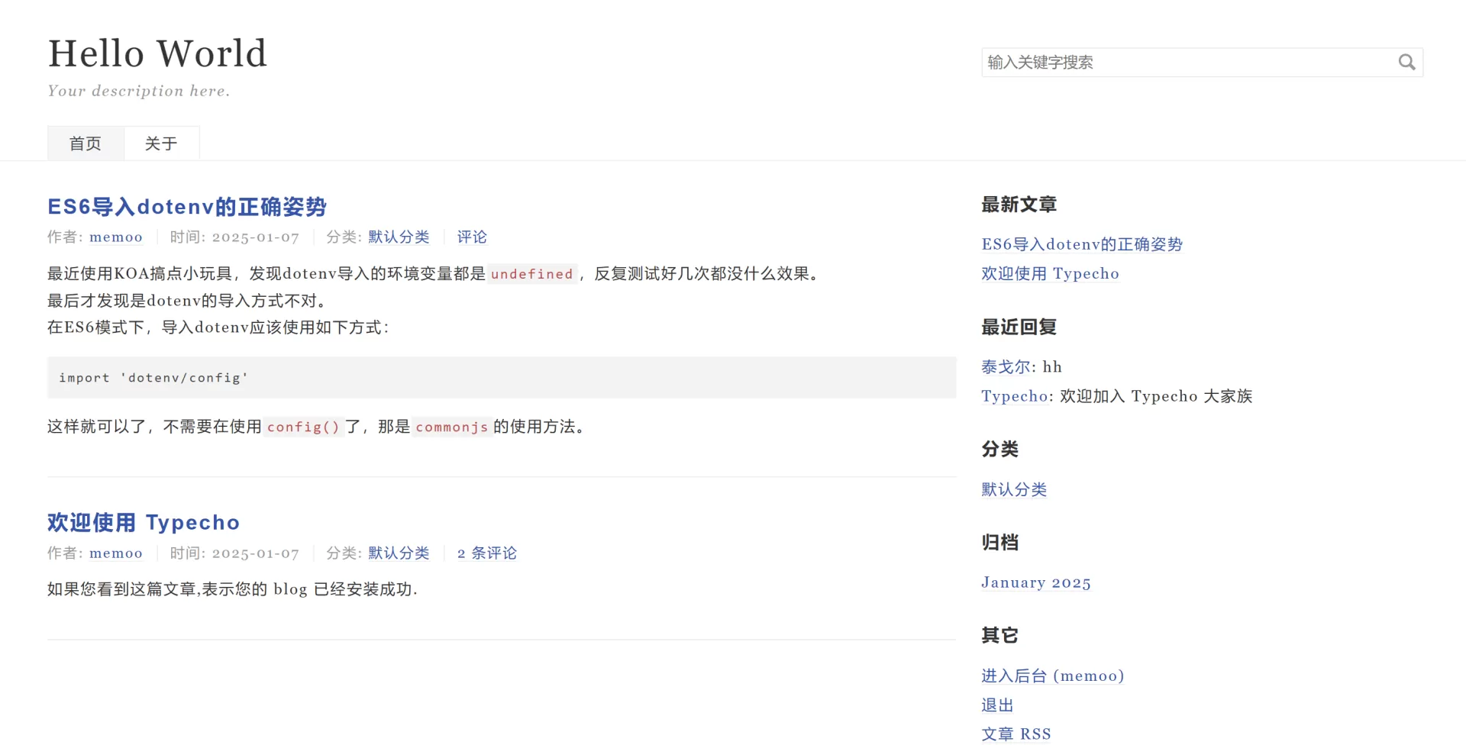The image size is (1466, 745).
Task: Open the January 2025 archive
Action: [x=1035, y=583]
